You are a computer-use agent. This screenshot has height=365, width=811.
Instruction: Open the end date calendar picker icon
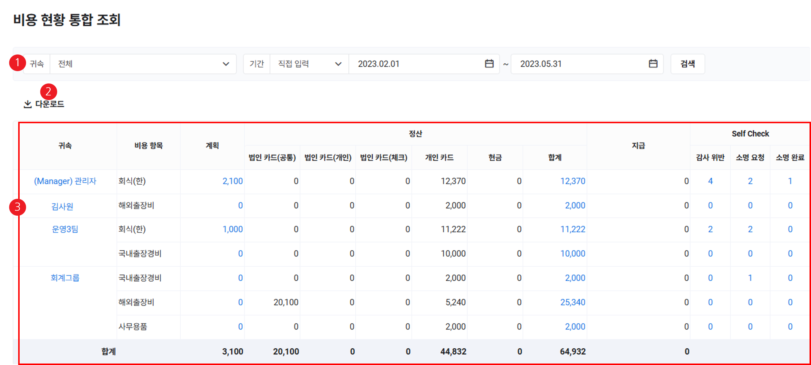[x=653, y=64]
